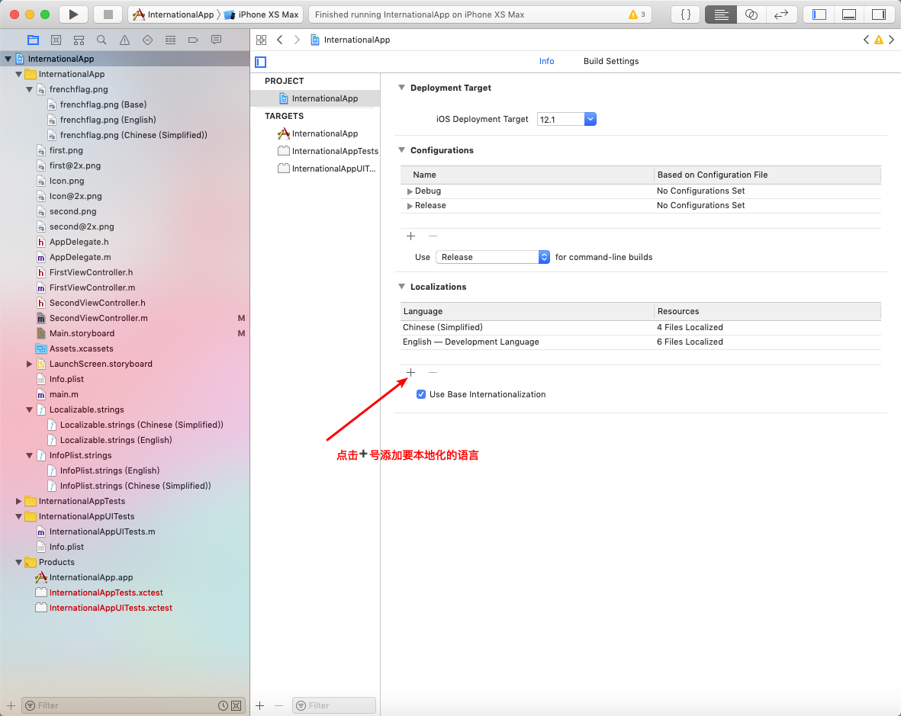901x716 pixels.
Task: Switch to the Info tab
Action: [x=546, y=61]
